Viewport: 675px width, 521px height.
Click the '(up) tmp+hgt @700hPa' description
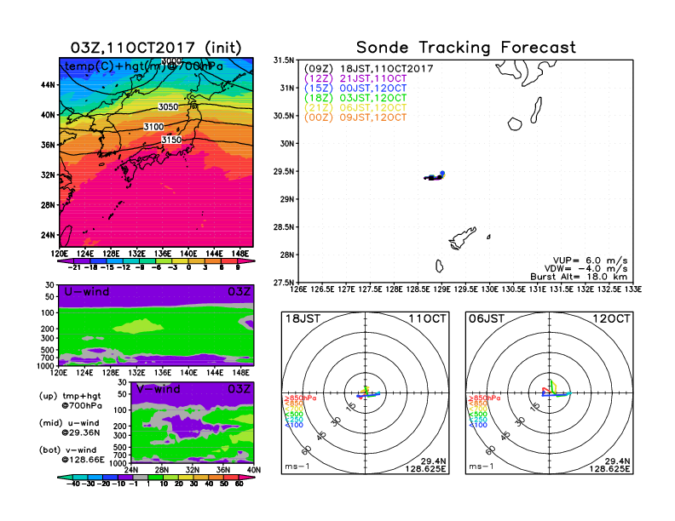pyautogui.click(x=71, y=401)
